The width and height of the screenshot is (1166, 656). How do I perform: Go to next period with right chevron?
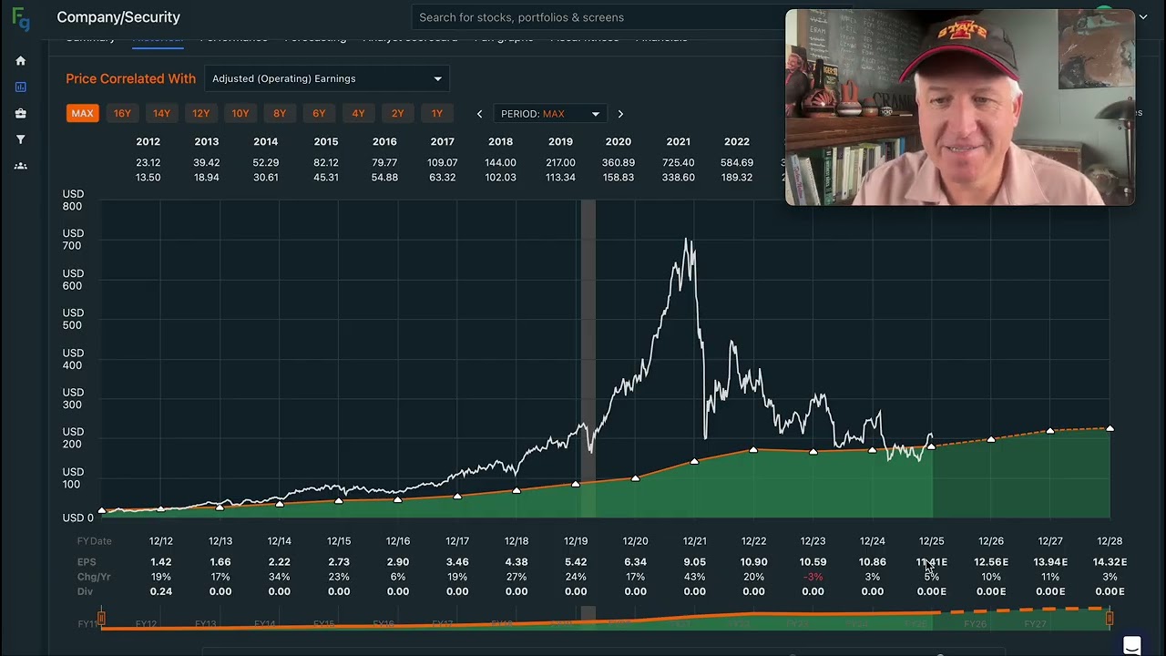coord(620,114)
